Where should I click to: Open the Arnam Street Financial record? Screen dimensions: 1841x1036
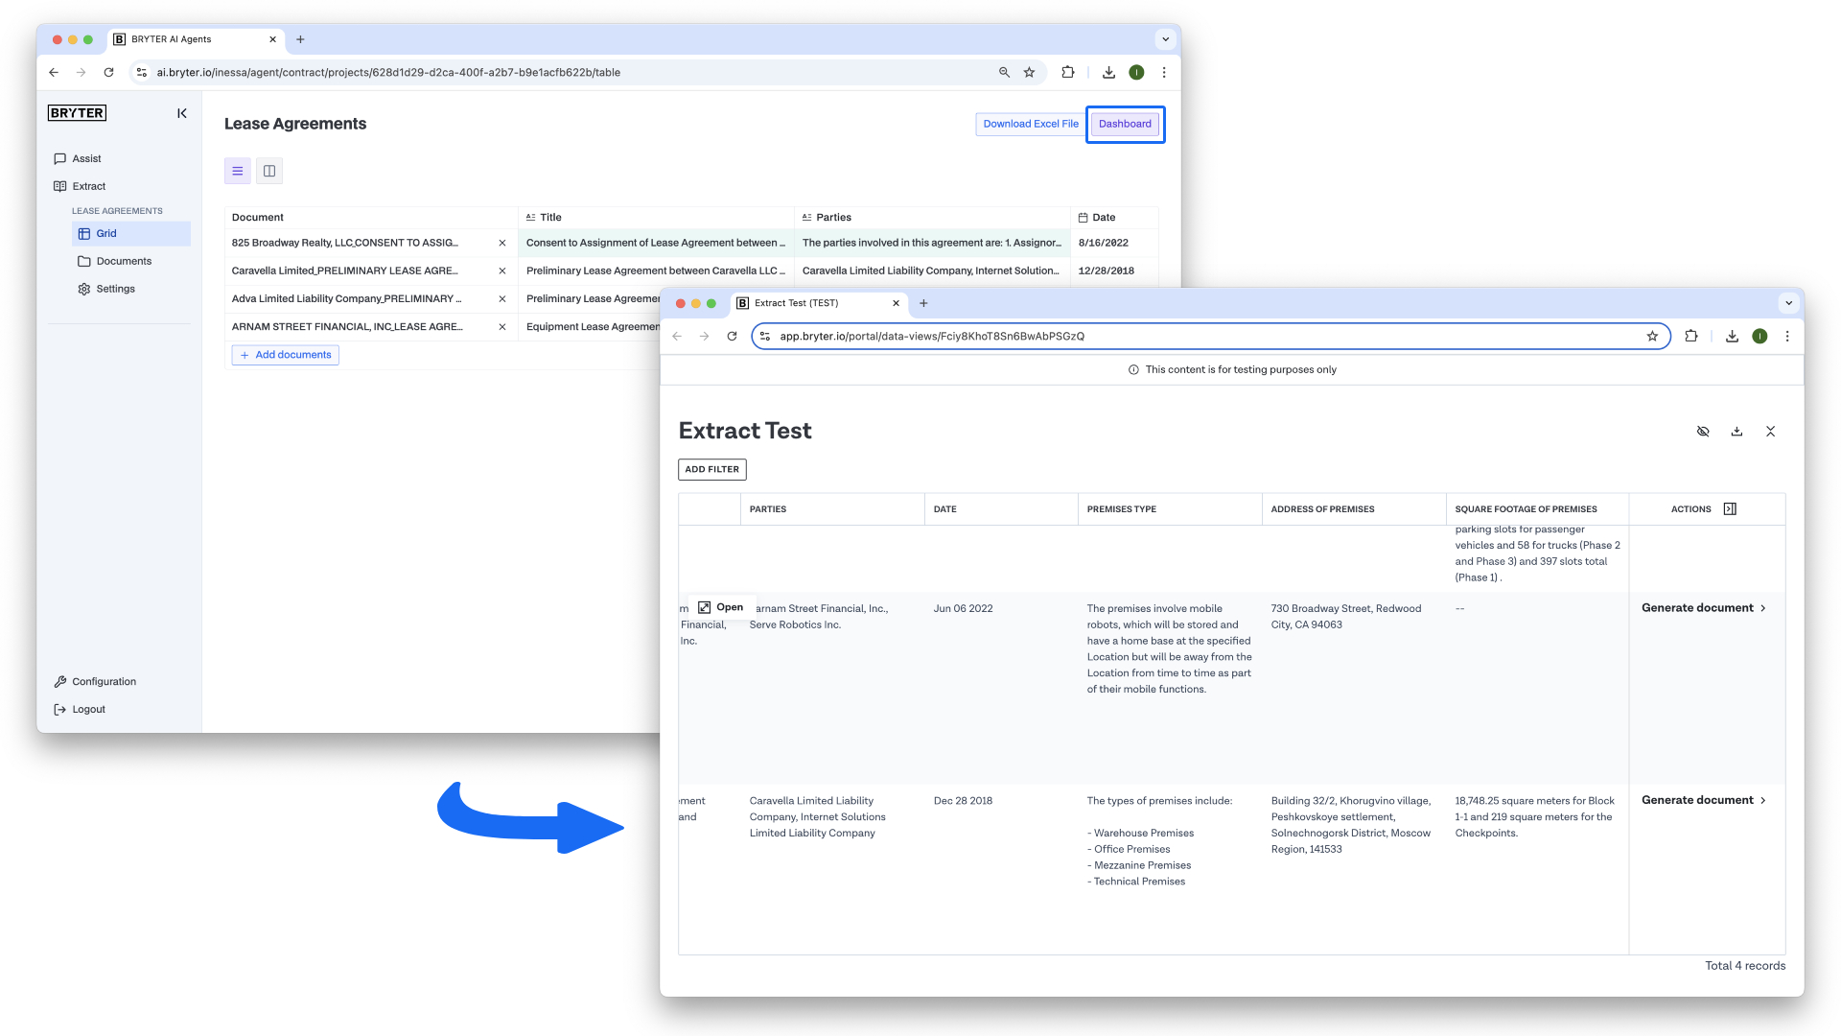[721, 607]
